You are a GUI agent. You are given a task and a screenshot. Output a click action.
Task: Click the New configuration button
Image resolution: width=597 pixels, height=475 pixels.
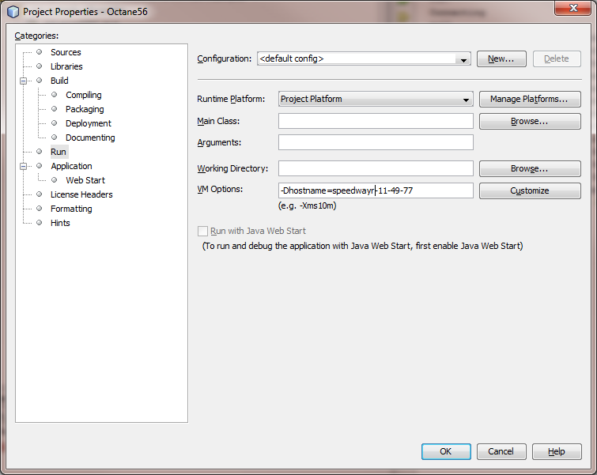(x=501, y=58)
